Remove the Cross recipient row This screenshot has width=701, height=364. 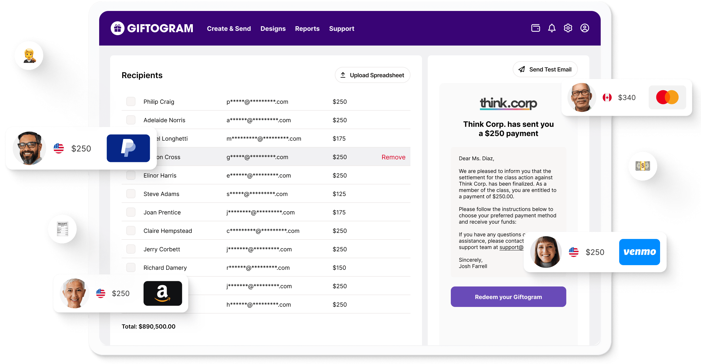click(393, 157)
